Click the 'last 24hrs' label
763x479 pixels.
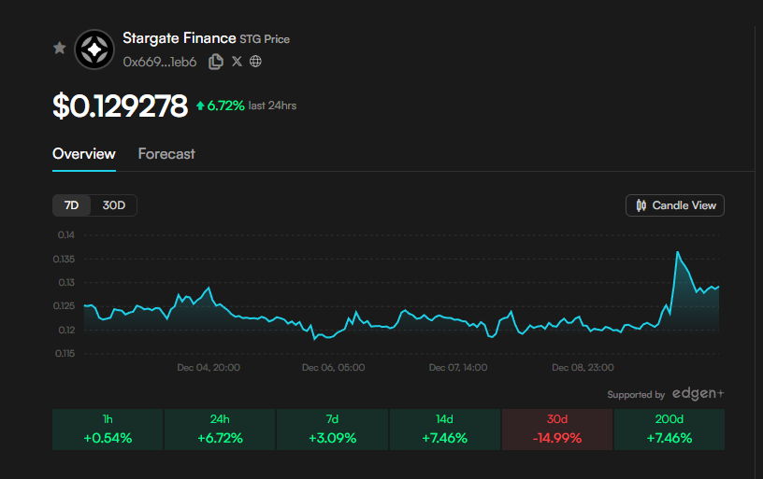pos(272,106)
